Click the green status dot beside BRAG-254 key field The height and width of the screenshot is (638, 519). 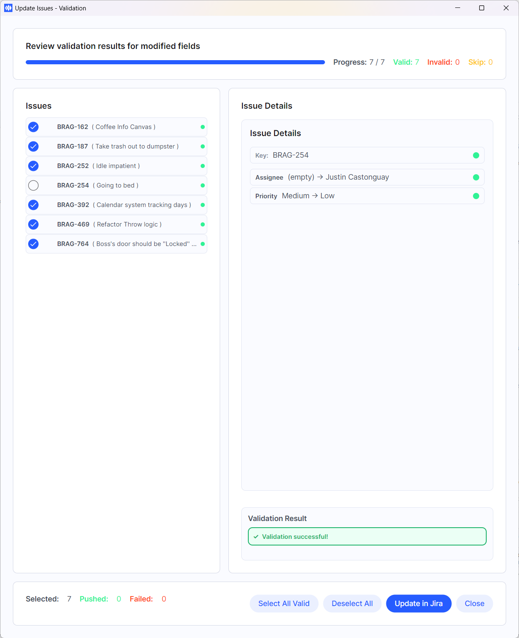(475, 155)
